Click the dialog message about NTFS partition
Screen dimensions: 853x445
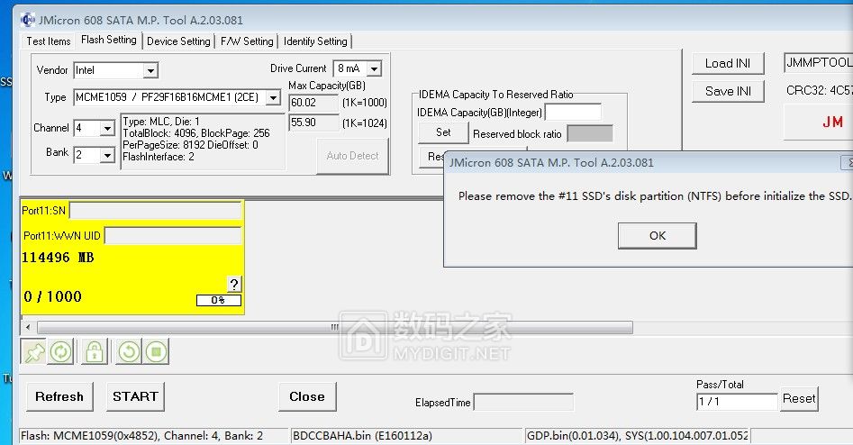coord(654,195)
